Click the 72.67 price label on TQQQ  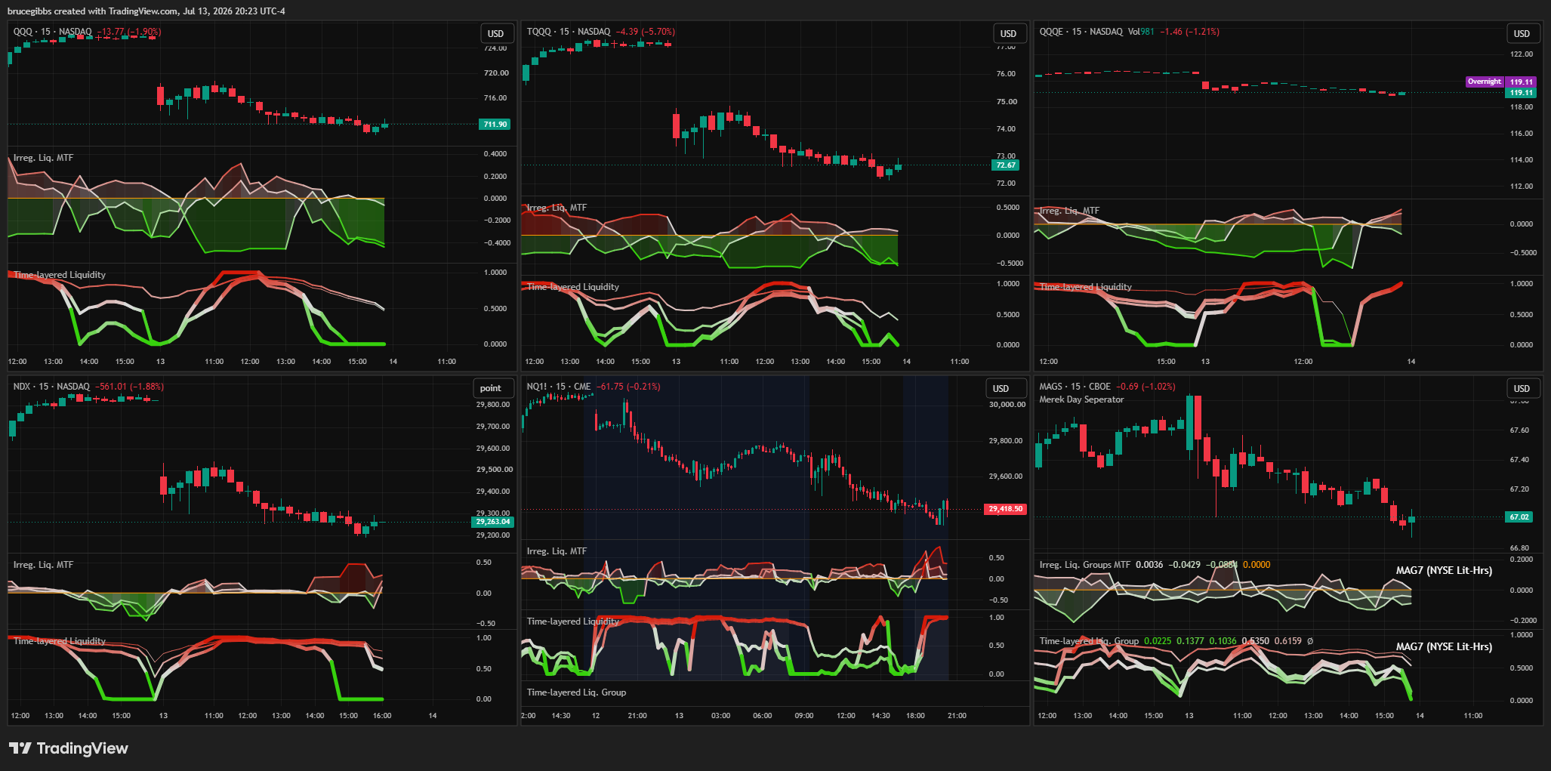tap(1006, 165)
